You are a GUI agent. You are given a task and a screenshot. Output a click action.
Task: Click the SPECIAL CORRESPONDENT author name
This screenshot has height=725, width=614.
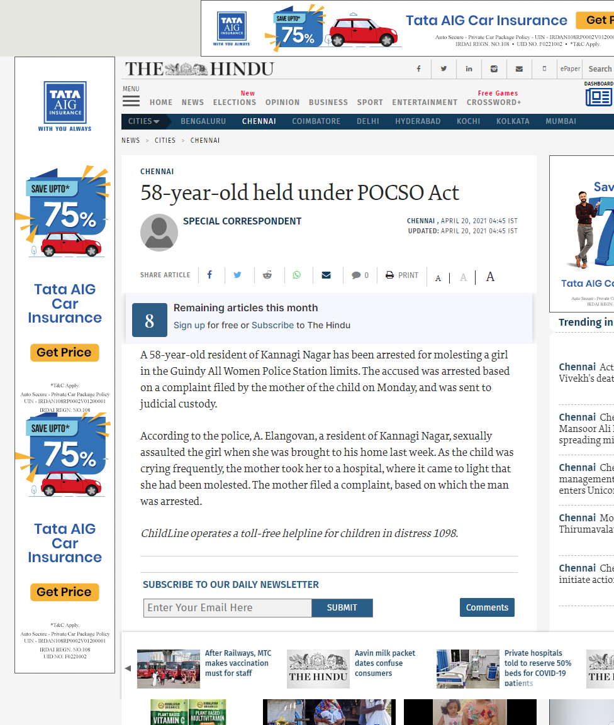click(242, 221)
